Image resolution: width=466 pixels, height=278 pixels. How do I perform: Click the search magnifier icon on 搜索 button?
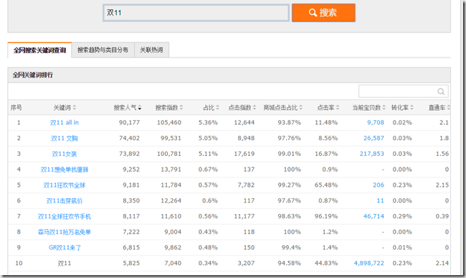[x=313, y=12]
